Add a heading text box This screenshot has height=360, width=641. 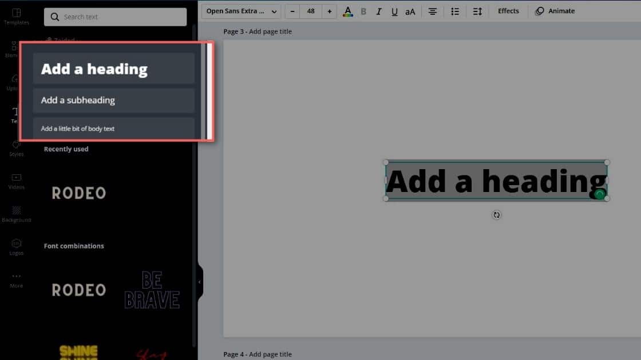[114, 69]
